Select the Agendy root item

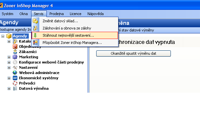point(20,36)
